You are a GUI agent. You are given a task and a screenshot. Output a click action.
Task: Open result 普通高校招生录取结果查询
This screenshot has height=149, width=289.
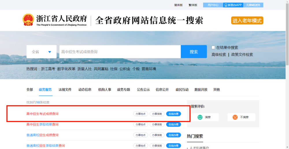pyautogui.click(x=46, y=146)
